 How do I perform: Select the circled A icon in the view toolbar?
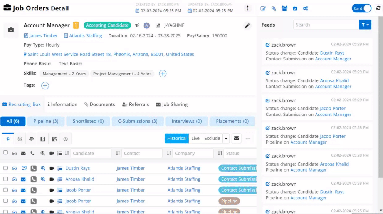tap(66, 139)
